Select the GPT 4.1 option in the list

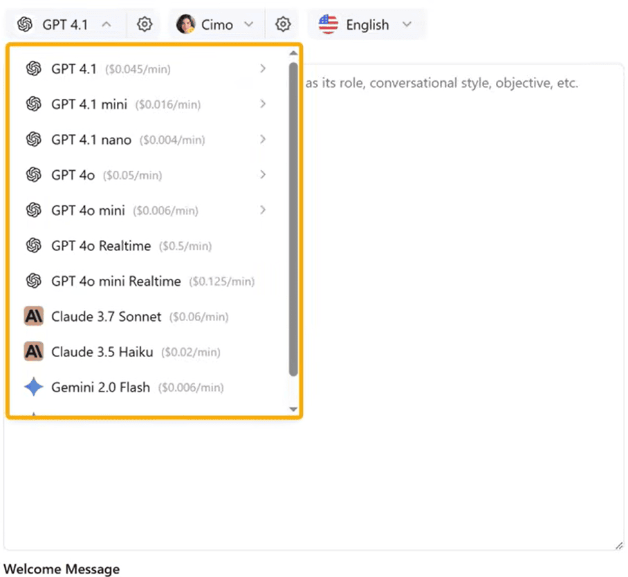pos(73,68)
